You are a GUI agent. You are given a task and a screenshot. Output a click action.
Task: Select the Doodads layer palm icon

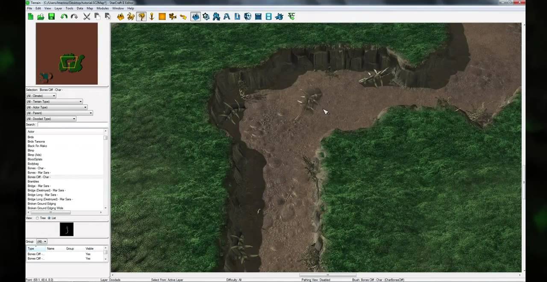click(x=141, y=17)
